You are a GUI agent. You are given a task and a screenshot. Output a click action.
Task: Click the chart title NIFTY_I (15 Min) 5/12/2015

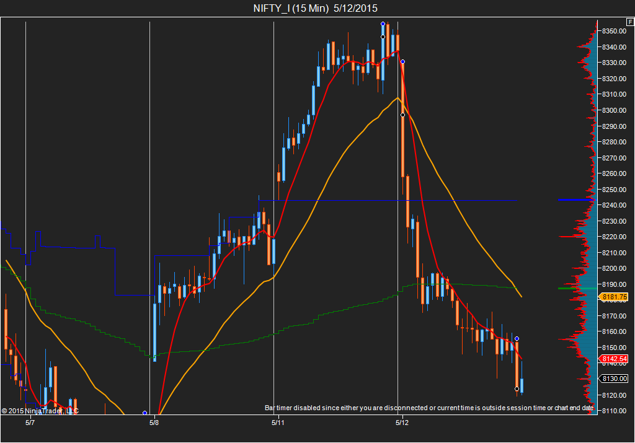pyautogui.click(x=315, y=8)
